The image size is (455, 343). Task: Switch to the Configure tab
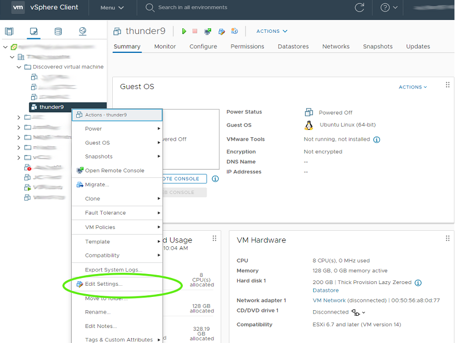pyautogui.click(x=203, y=47)
